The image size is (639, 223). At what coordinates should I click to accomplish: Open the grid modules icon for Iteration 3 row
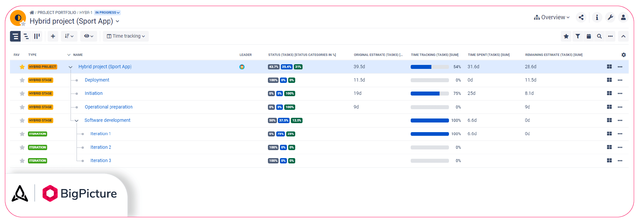(x=609, y=161)
